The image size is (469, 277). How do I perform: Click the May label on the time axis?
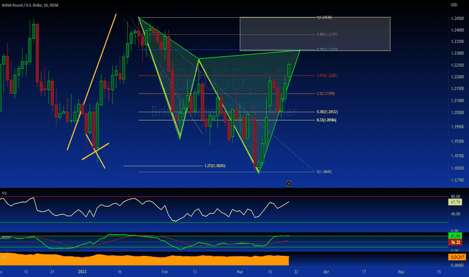[401, 271]
